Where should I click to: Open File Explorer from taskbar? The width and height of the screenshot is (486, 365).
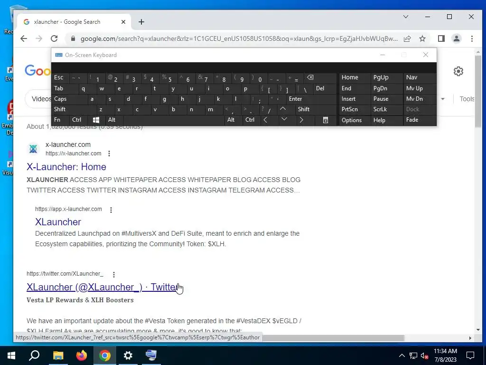pos(58,355)
